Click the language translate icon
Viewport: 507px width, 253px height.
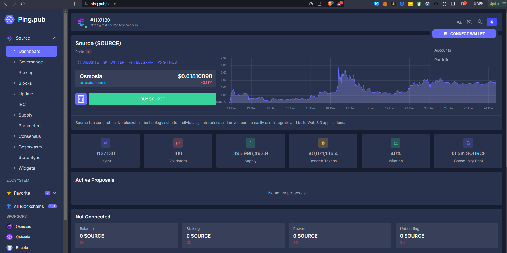pos(459,22)
